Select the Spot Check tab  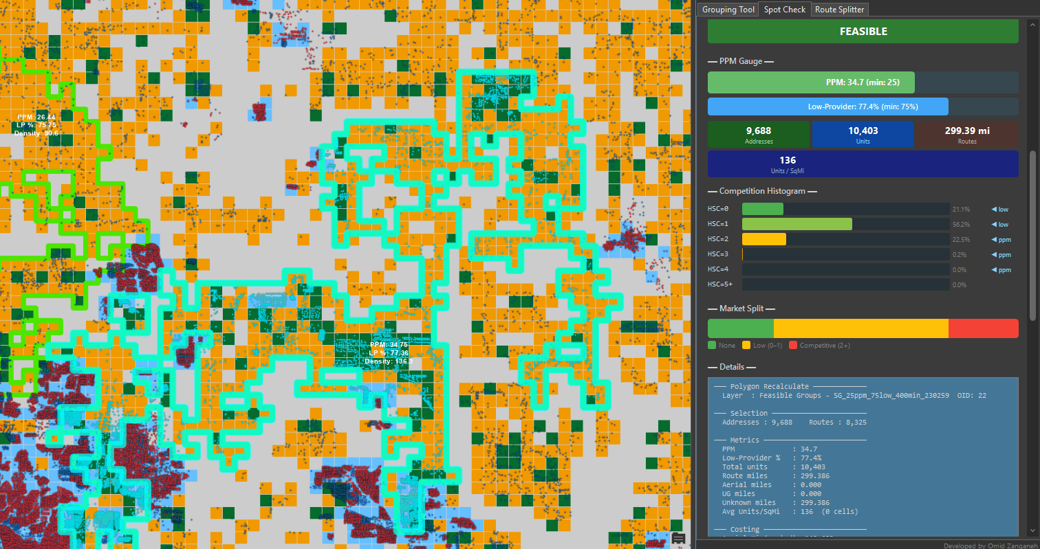point(785,10)
